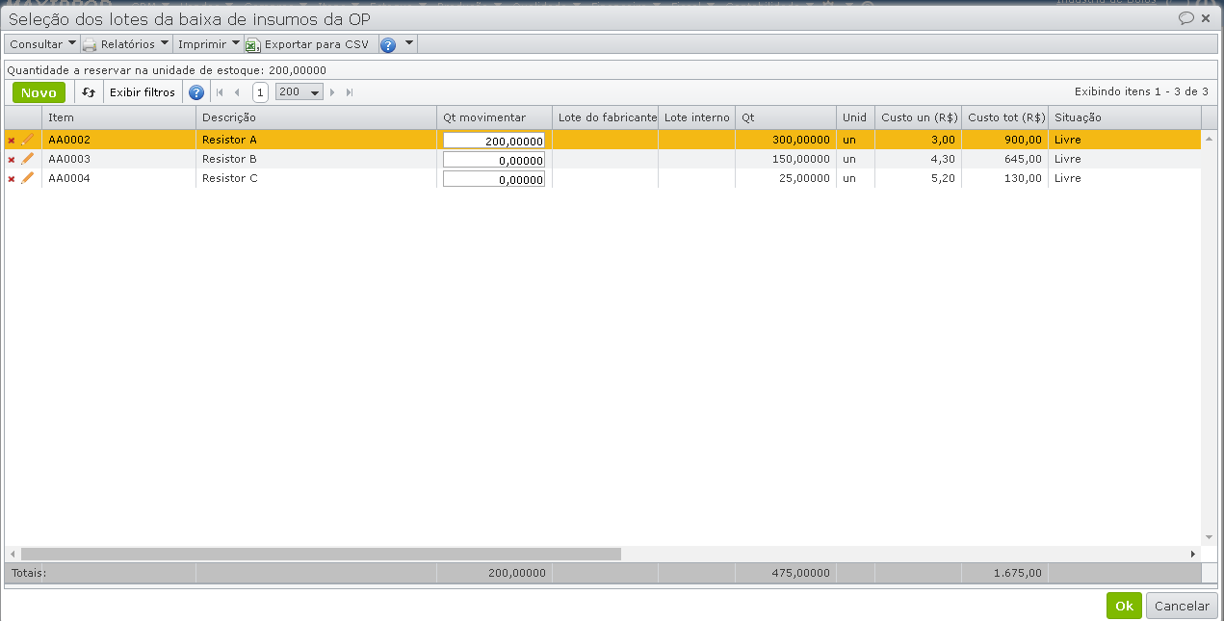Image resolution: width=1224 pixels, height=621 pixels.
Task: Click the 300,00000 quantity cell
Action: (786, 140)
